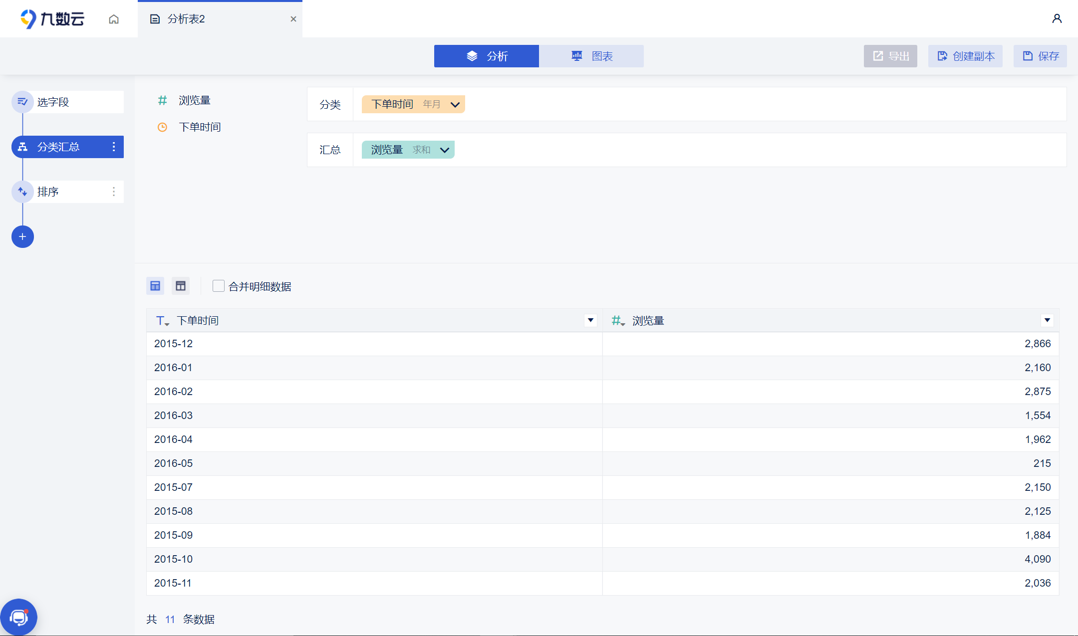Open 排序 step three-dot menu

click(114, 192)
